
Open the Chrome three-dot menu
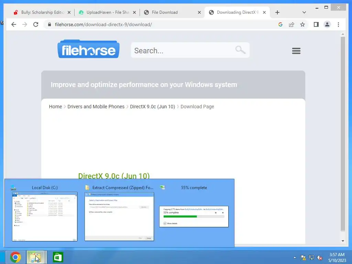click(338, 24)
